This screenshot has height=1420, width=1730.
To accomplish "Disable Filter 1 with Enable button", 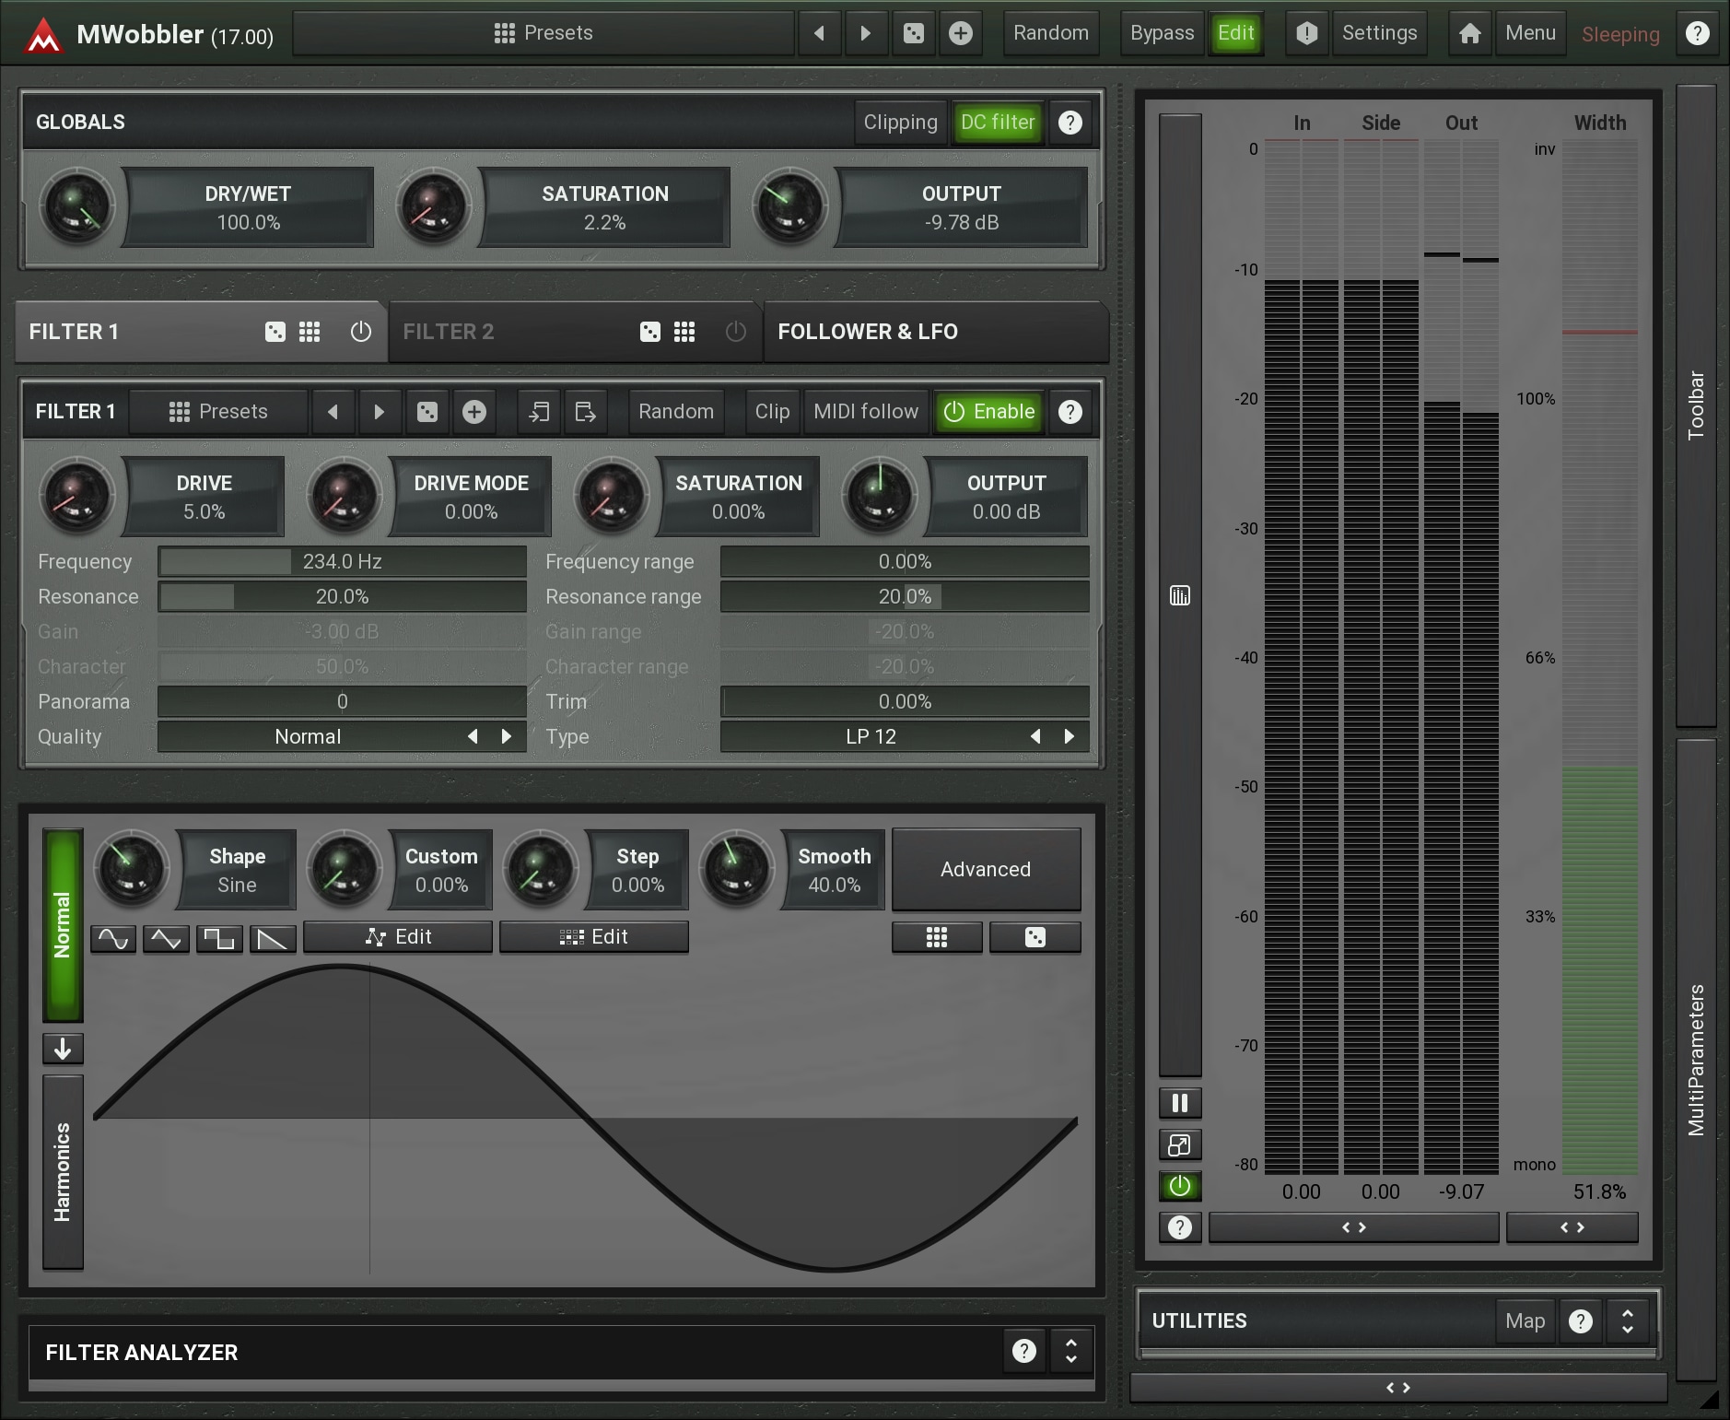I will point(989,412).
